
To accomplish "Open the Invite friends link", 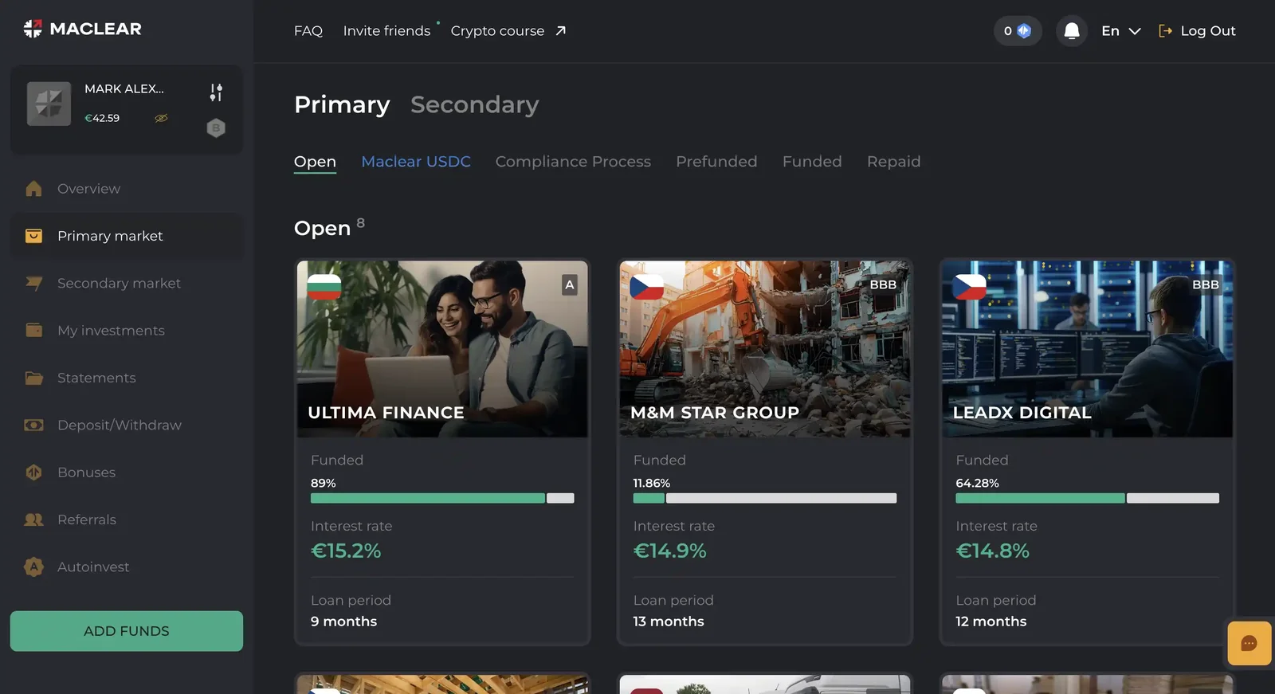I will tap(386, 31).
